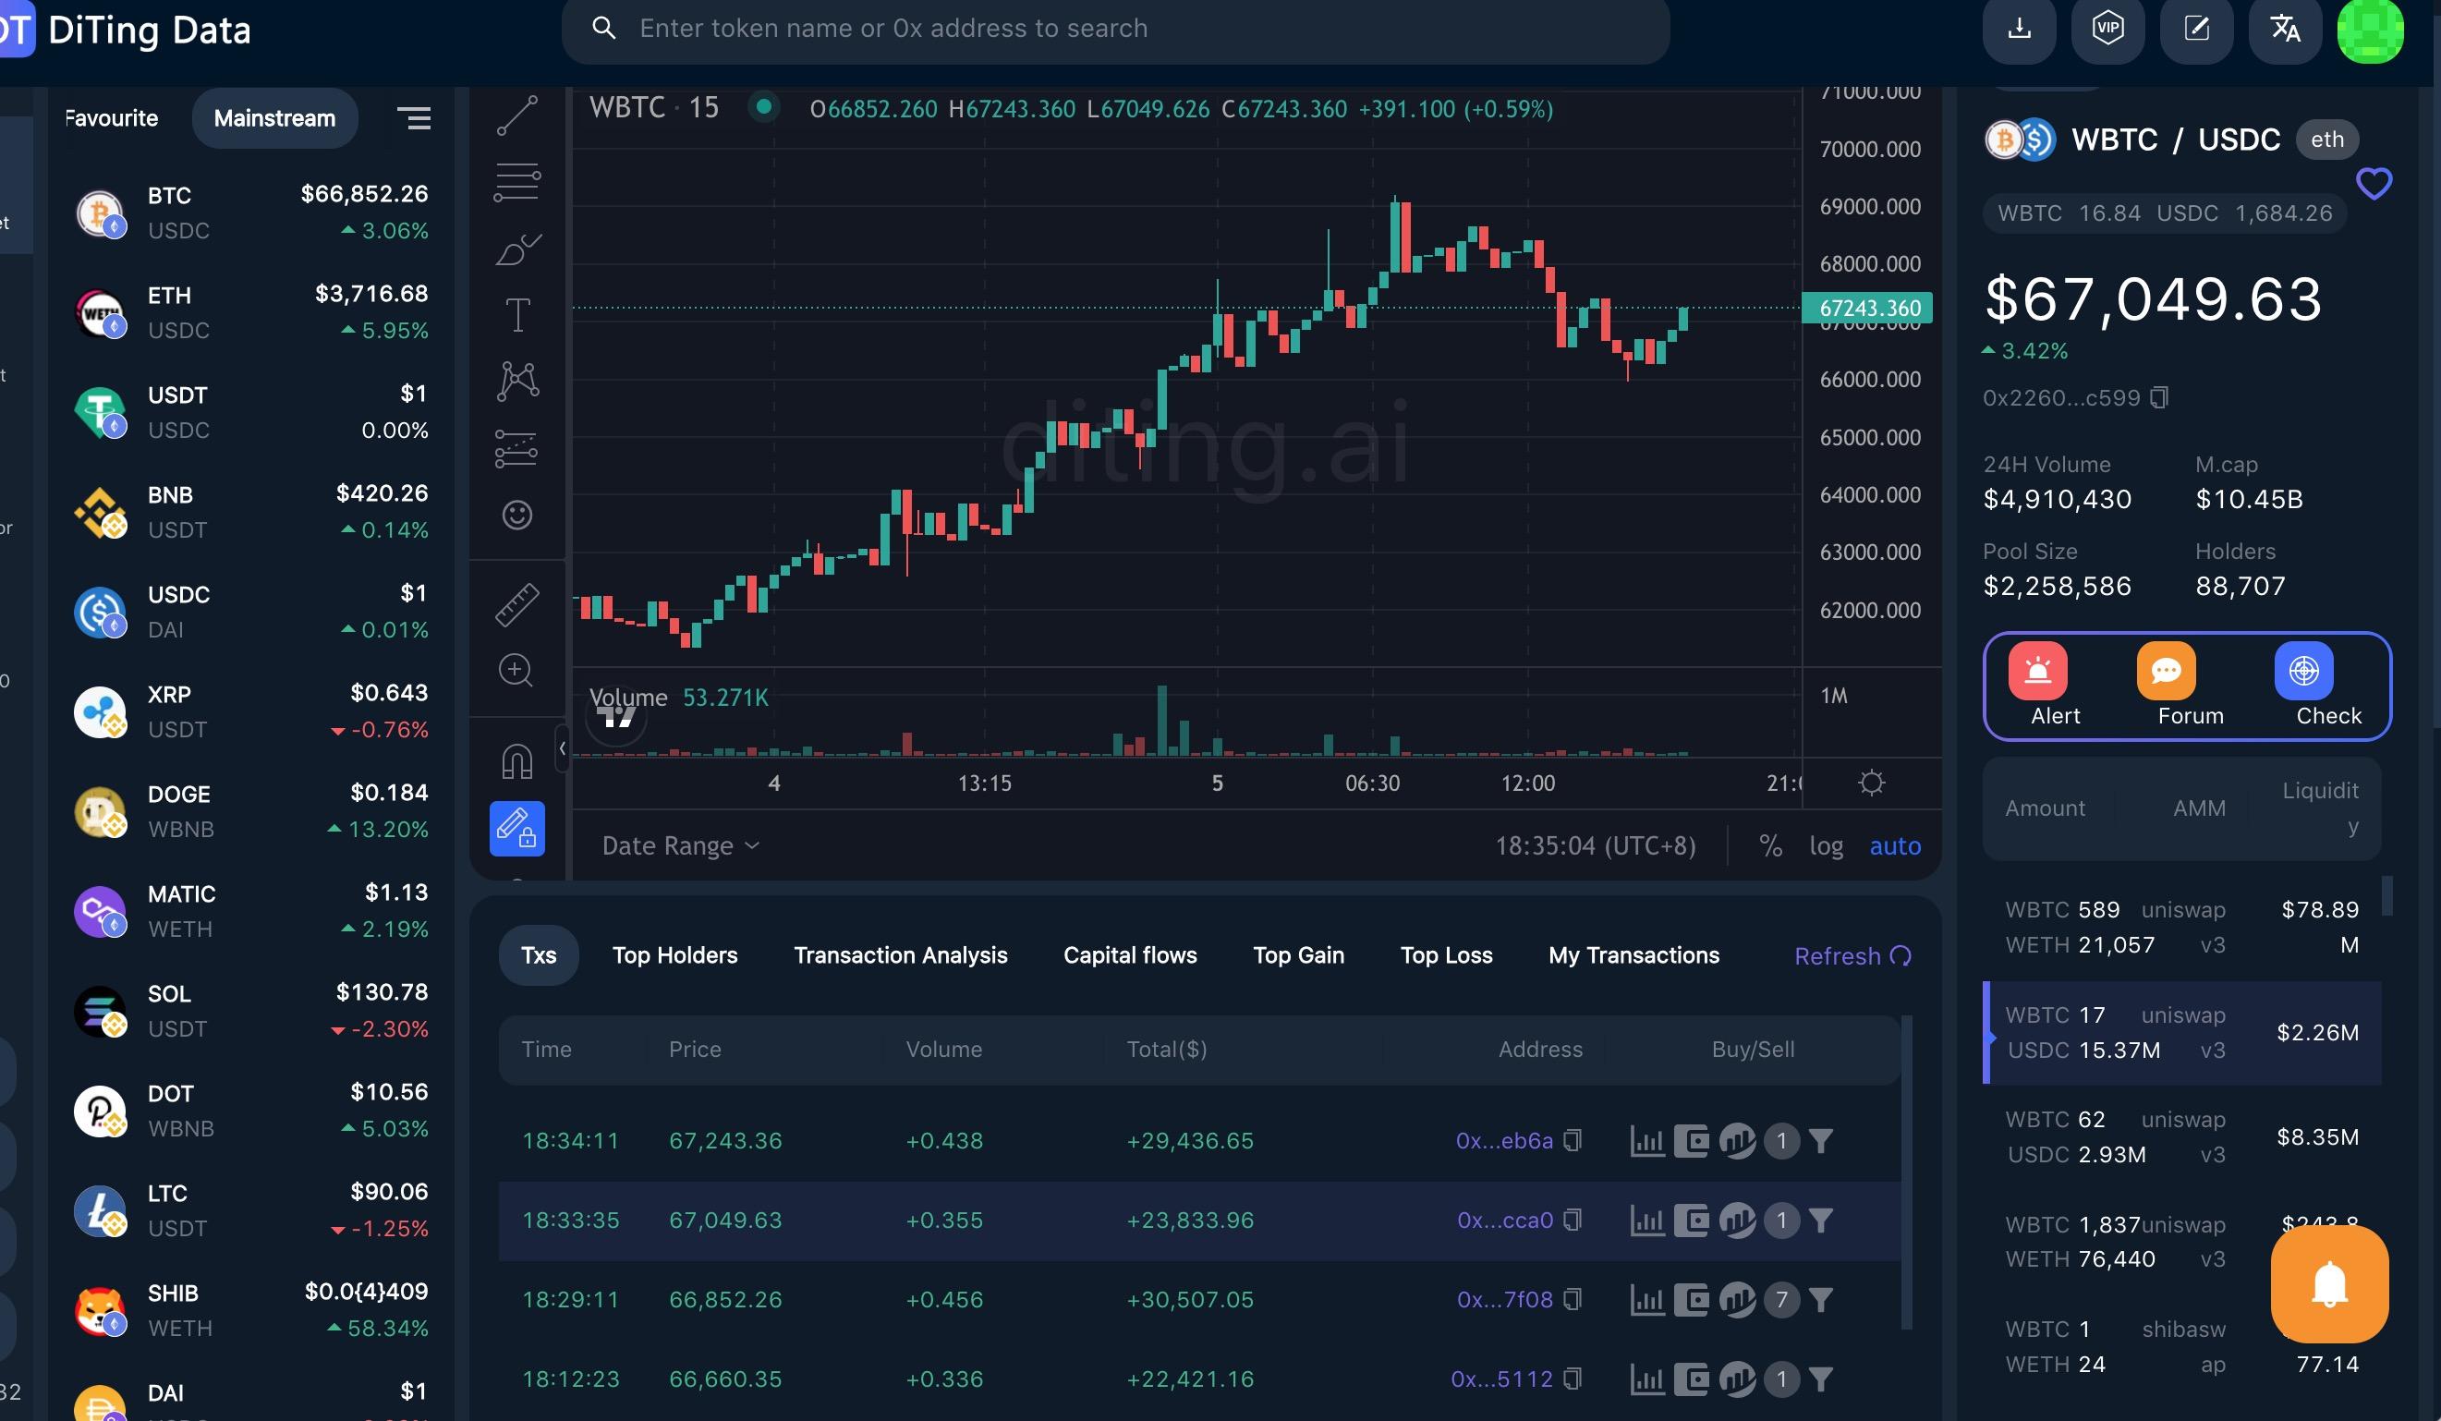Collapse the drawing toolbar arrow
The height and width of the screenshot is (1421, 2441).
click(562, 747)
